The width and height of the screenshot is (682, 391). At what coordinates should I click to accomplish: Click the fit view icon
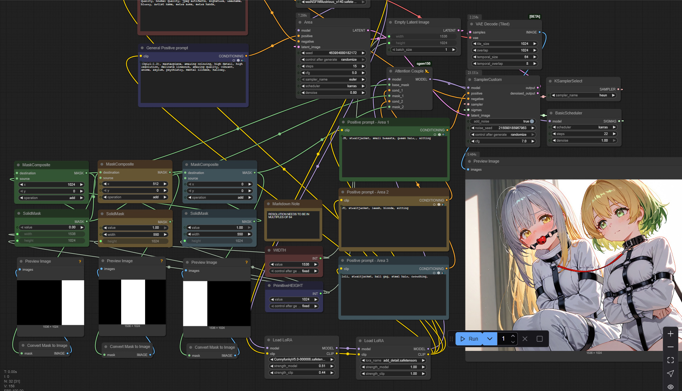670,360
